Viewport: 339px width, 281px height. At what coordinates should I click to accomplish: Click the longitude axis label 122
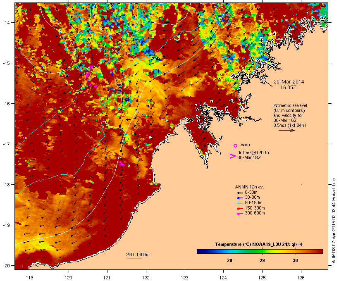point(146,278)
